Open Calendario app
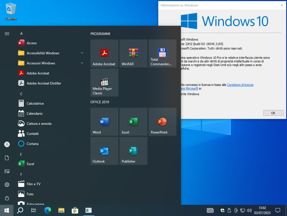This screenshot has height=216, width=287. click(51, 114)
